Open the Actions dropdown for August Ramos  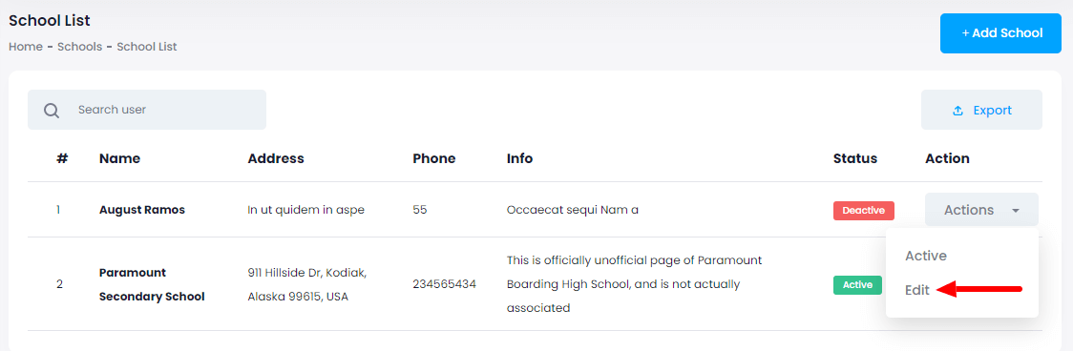[x=981, y=210]
